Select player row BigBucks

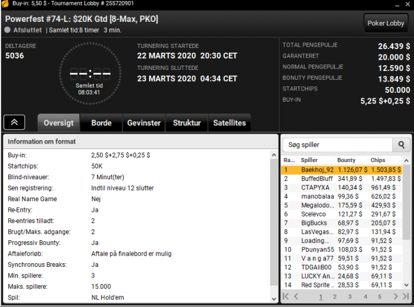click(342, 223)
